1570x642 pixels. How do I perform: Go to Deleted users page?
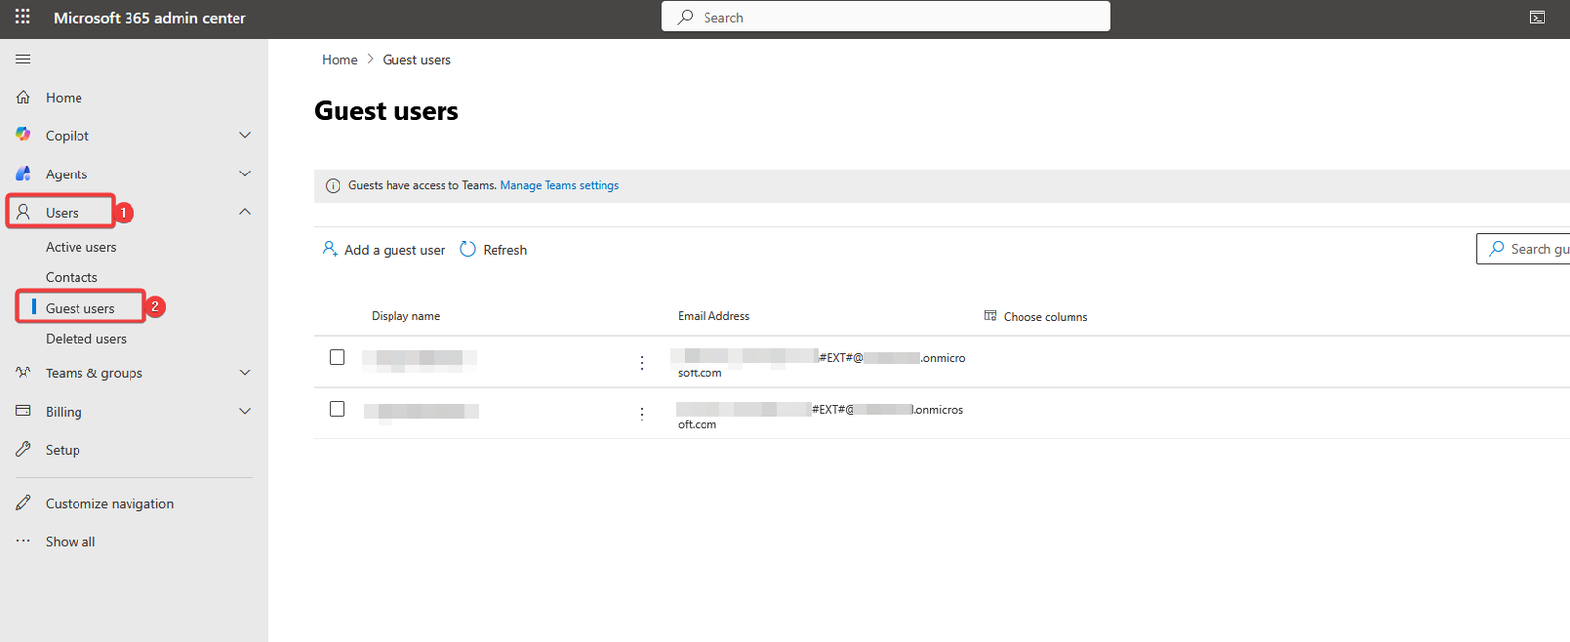[85, 339]
